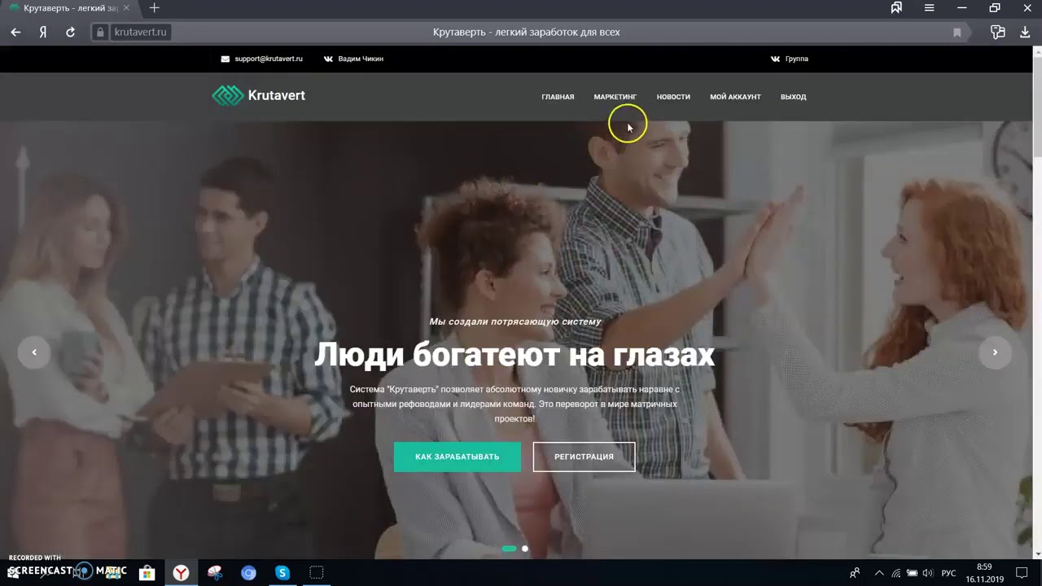Image resolution: width=1042 pixels, height=586 pixels.
Task: Go to the ГЛАВНАЯ menu item
Action: [x=558, y=97]
